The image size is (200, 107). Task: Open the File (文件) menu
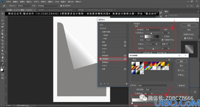coord(9,2)
